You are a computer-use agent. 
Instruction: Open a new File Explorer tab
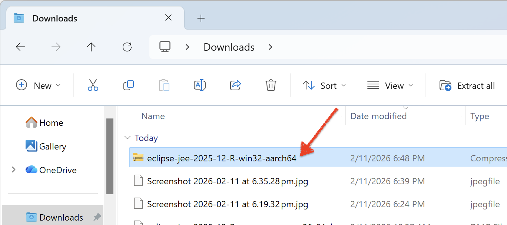tap(201, 18)
